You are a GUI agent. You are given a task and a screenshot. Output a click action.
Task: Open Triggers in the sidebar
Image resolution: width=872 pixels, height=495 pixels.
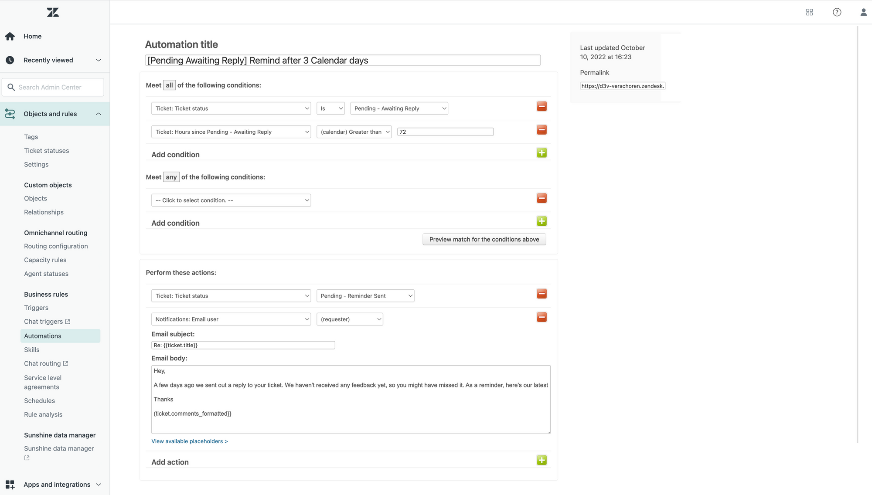(x=36, y=308)
